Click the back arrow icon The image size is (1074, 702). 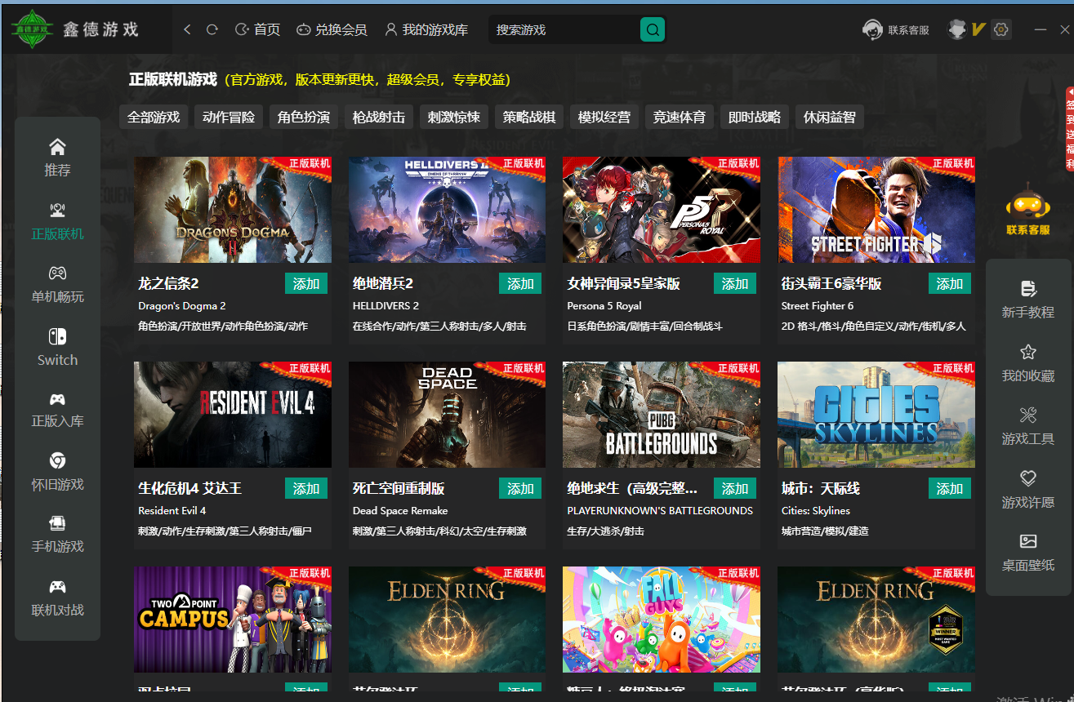(188, 29)
